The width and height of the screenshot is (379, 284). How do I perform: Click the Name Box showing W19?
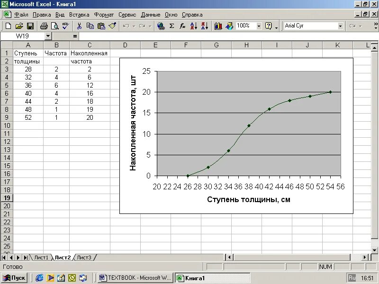click(22, 36)
